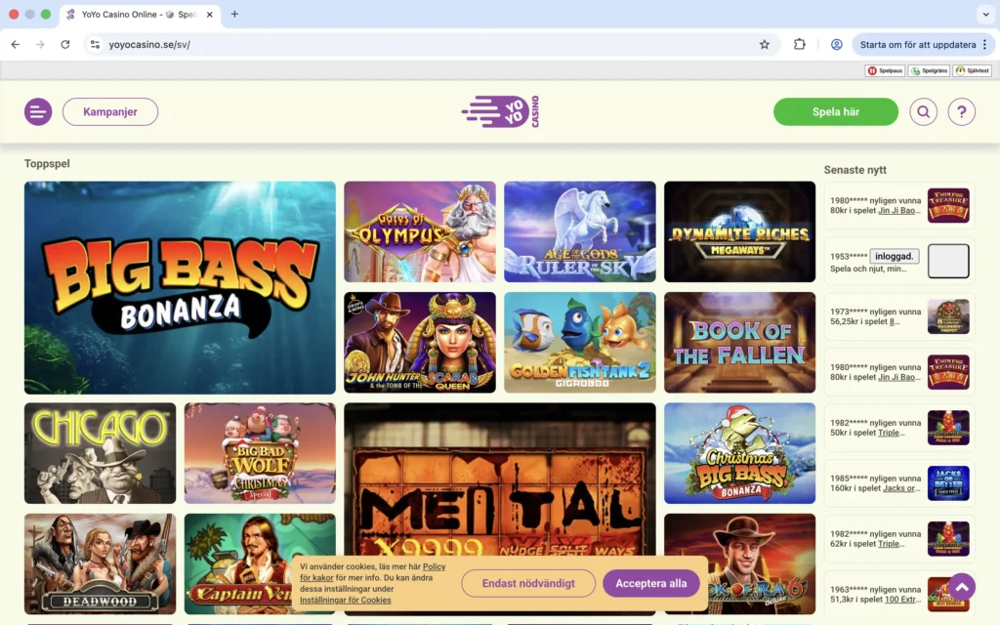Open the tab overview chevron at top right
The image size is (1000, 625).
(x=985, y=15)
